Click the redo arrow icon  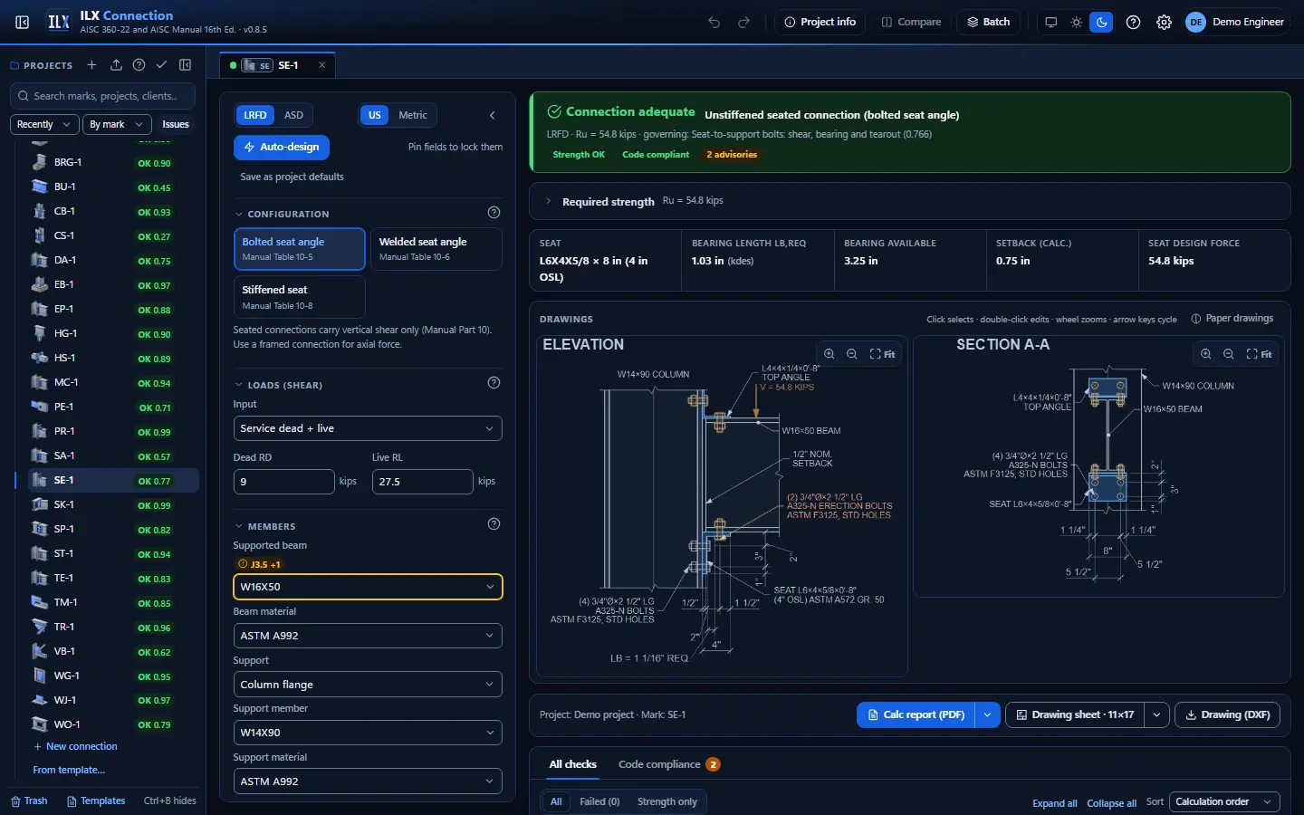[x=744, y=22]
